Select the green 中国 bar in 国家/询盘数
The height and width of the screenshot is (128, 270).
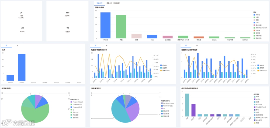click(121, 26)
